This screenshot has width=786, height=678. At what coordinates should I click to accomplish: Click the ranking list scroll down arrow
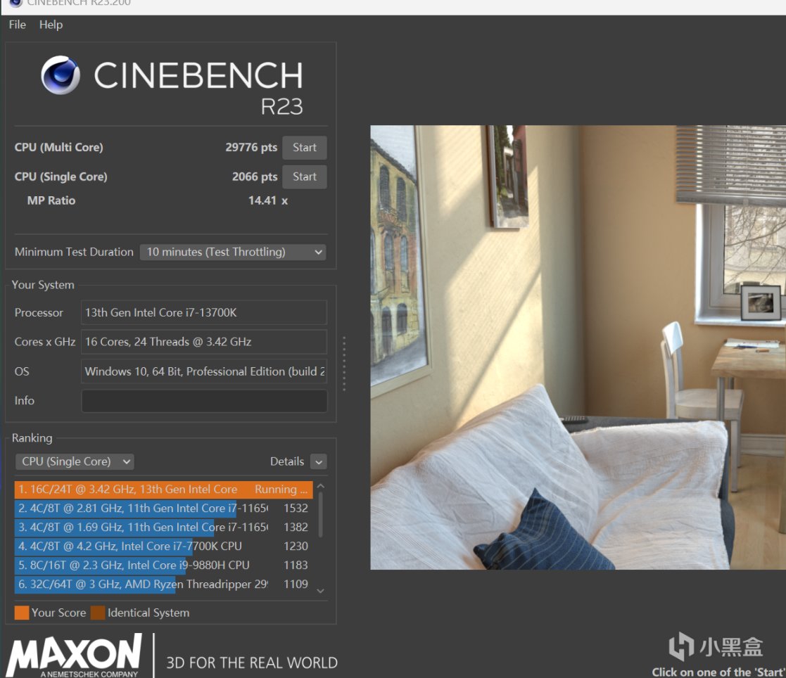[x=321, y=591]
